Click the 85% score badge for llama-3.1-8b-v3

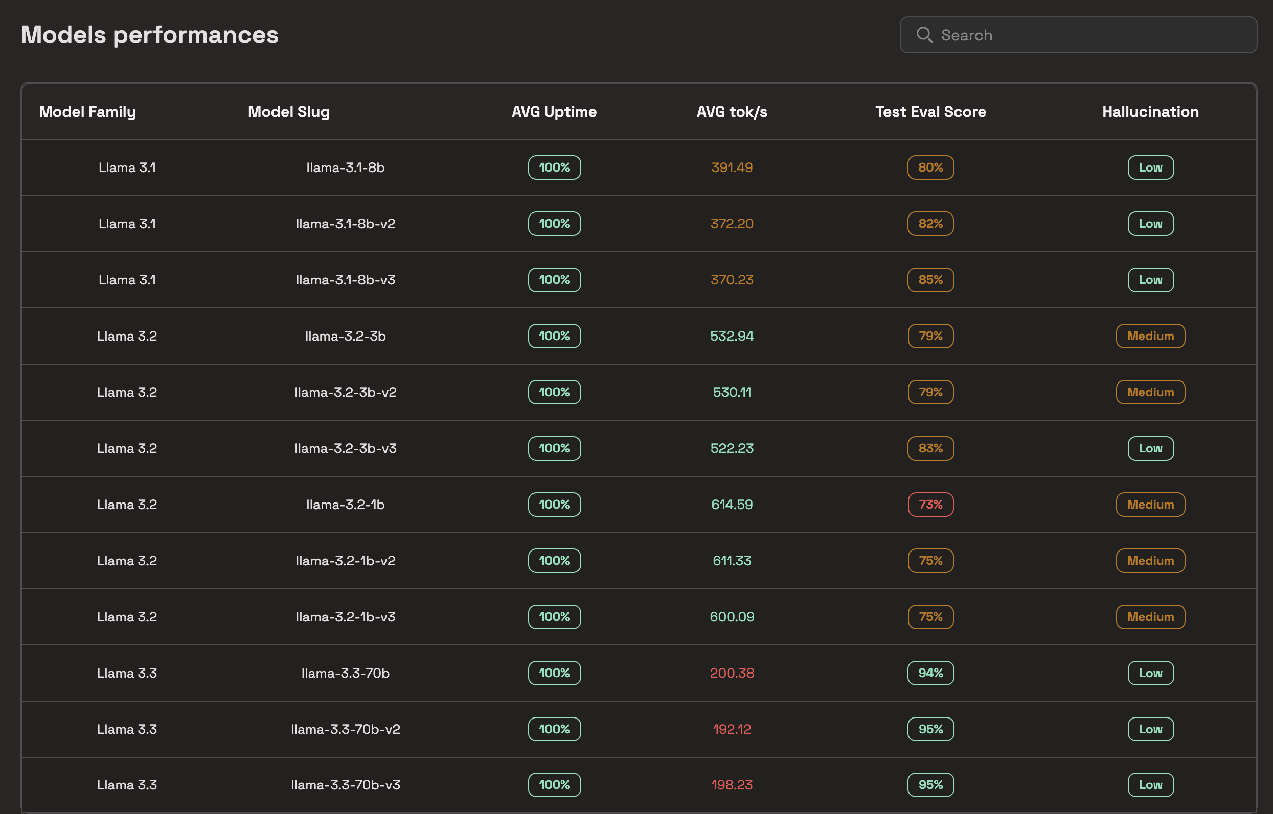(x=930, y=280)
